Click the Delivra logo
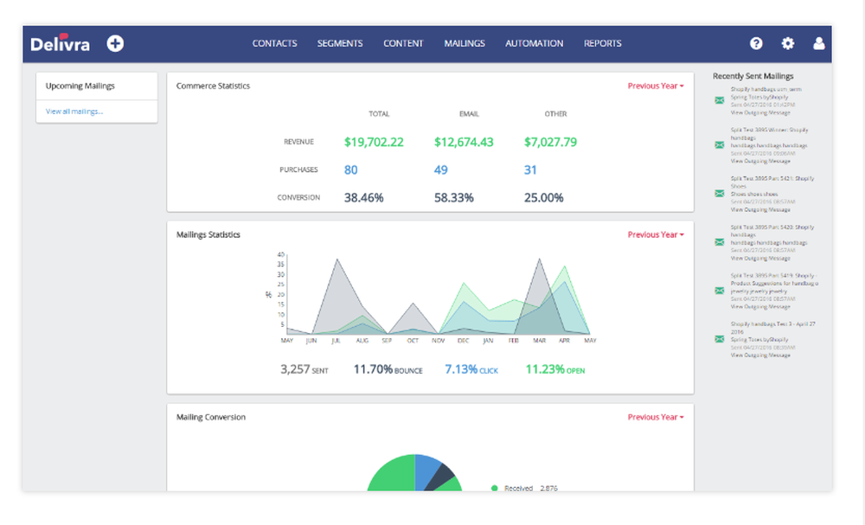Screen dimensions: 865x525 (61, 42)
